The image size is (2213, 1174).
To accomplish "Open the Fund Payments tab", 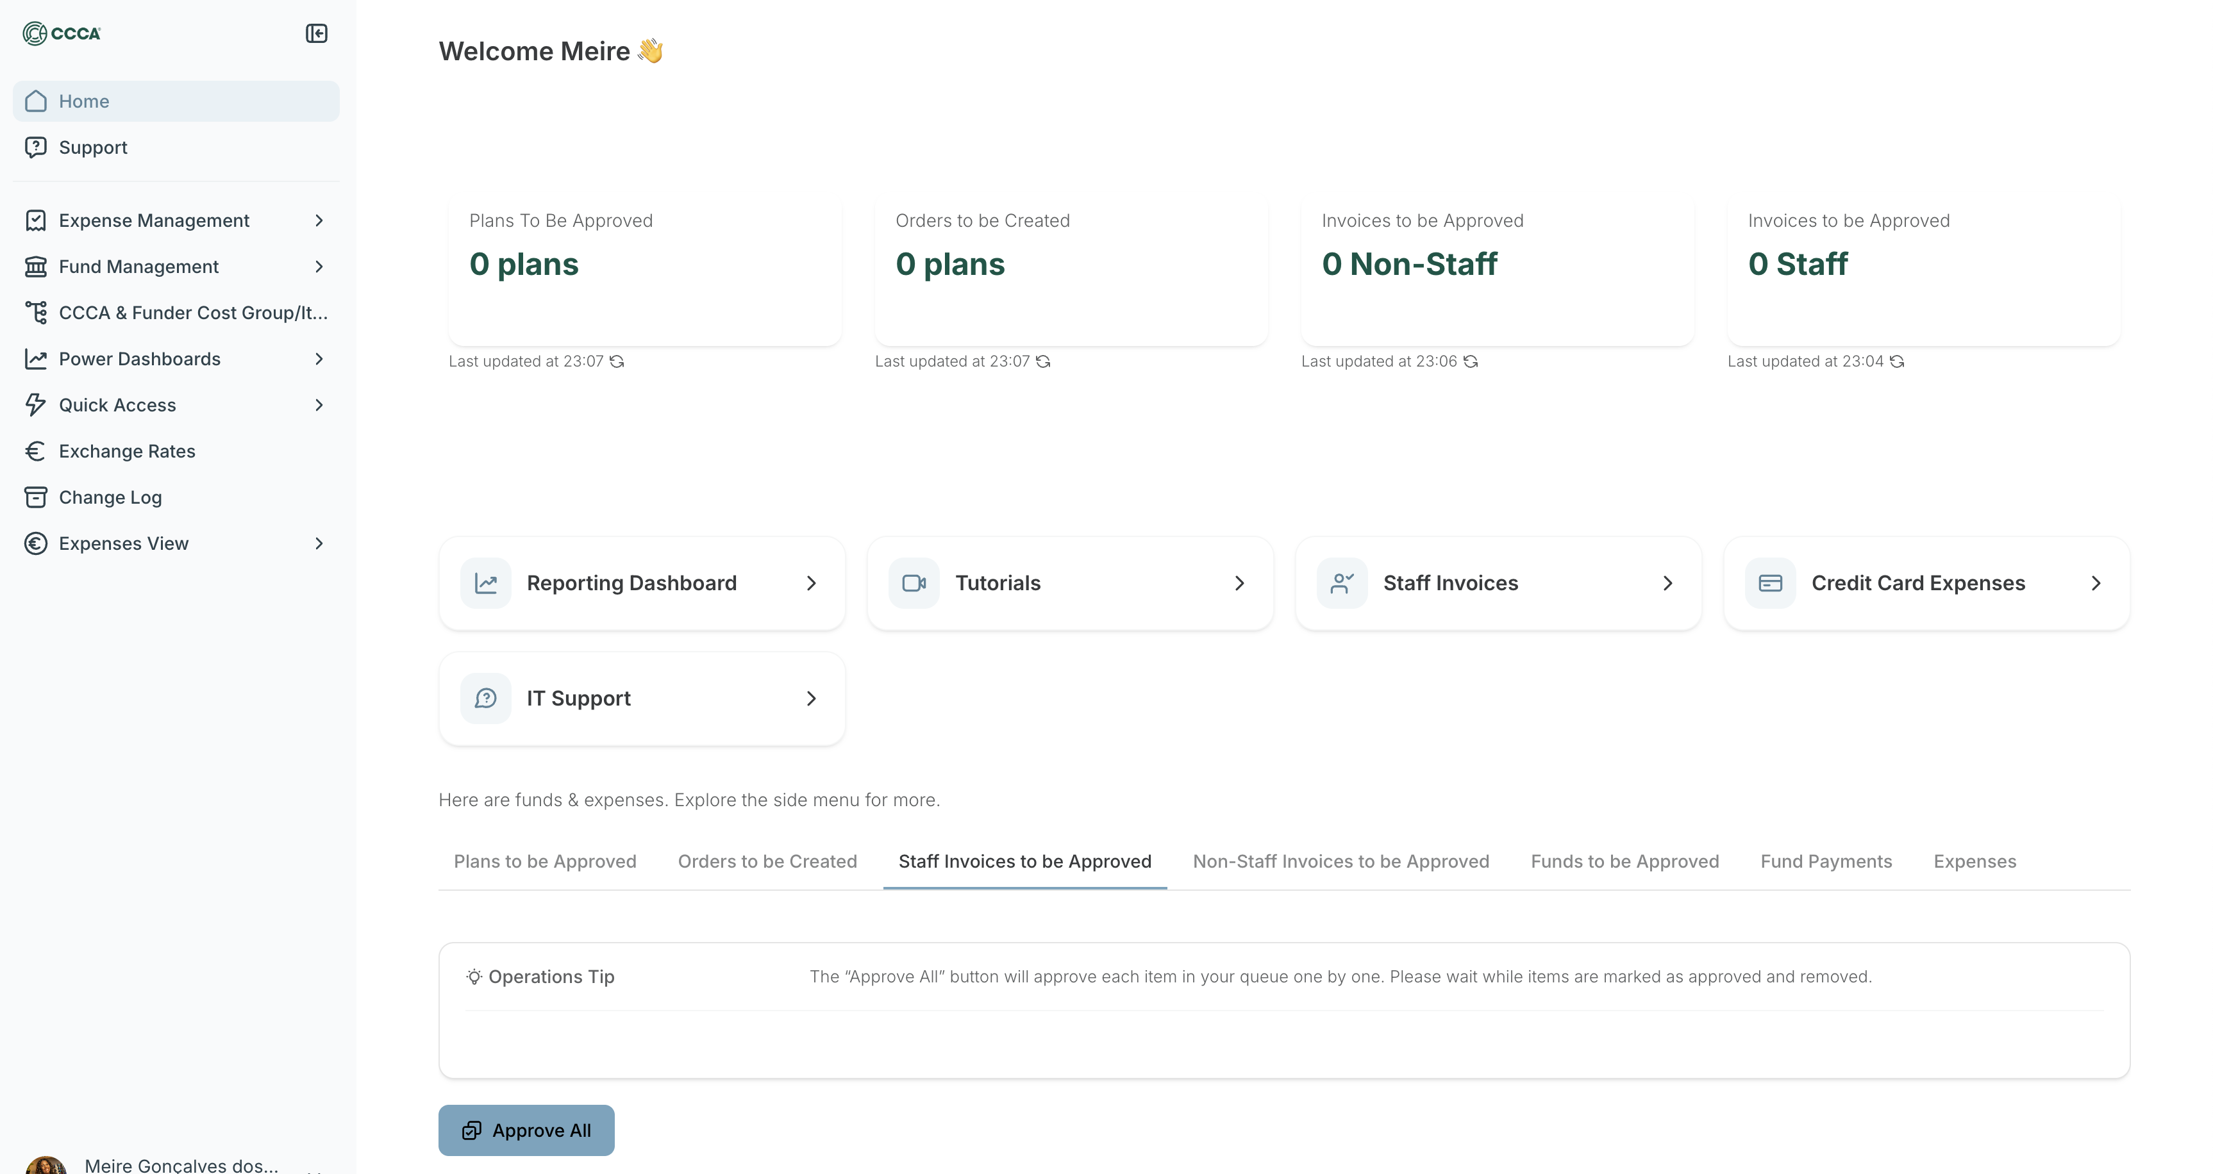I will (1826, 861).
